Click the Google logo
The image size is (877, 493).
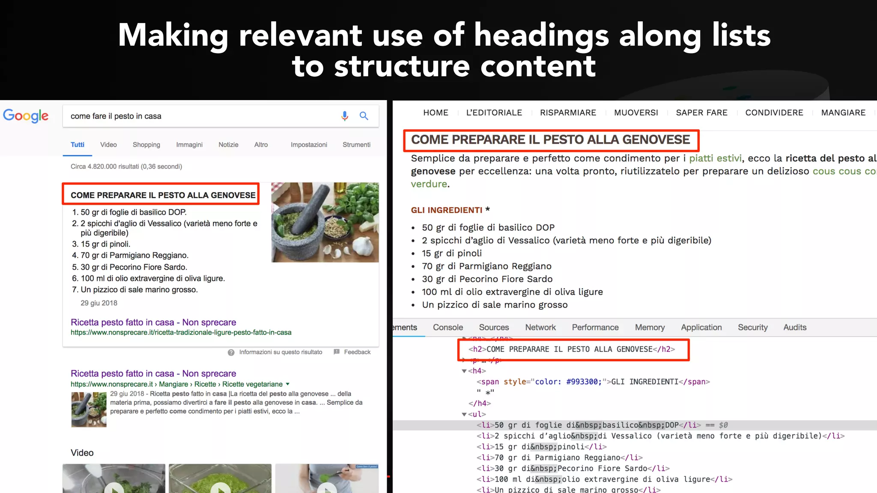(x=26, y=116)
